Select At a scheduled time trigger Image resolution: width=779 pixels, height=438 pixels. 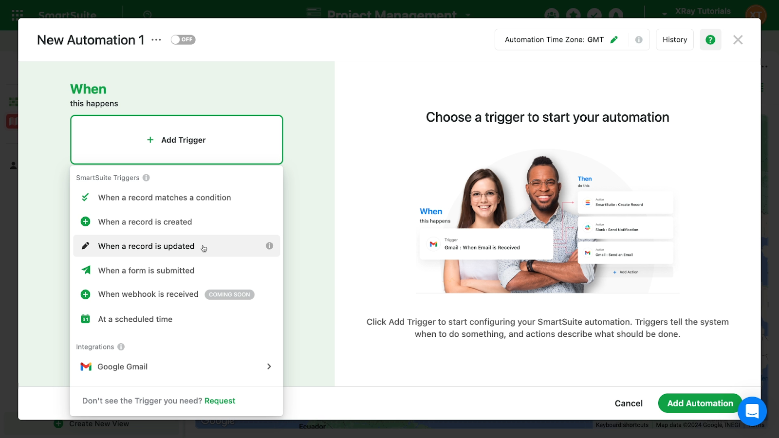[176, 319]
